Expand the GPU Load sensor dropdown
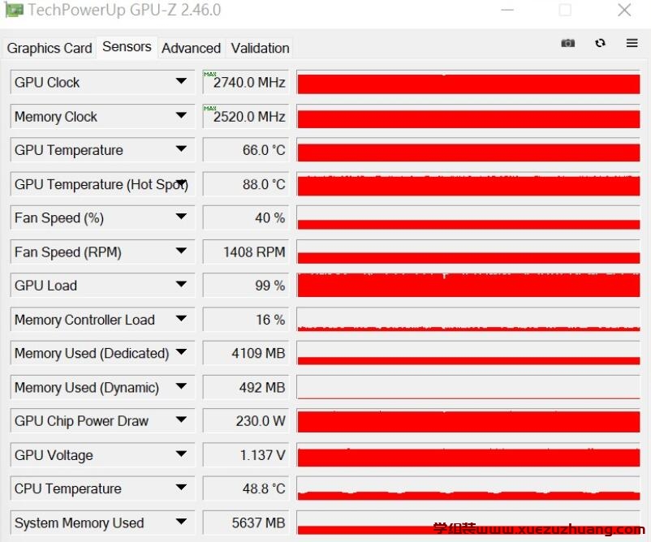The width and height of the screenshot is (651, 542). pyautogui.click(x=181, y=286)
